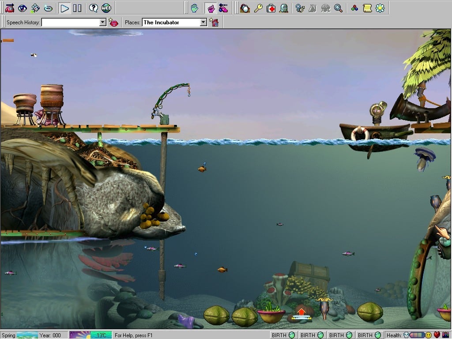This screenshot has width=452, height=339.
Task: Open the Owner's Kit key icon
Action: (x=258, y=8)
